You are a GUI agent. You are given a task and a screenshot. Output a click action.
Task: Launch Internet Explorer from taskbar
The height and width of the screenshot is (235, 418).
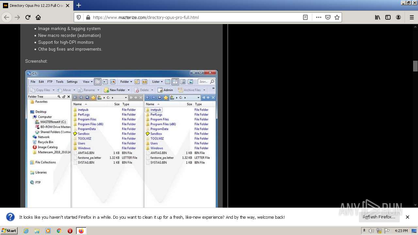point(26,231)
